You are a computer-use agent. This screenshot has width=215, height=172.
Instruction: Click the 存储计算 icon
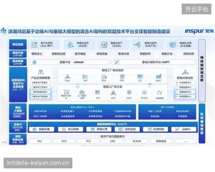[x=93, y=129]
